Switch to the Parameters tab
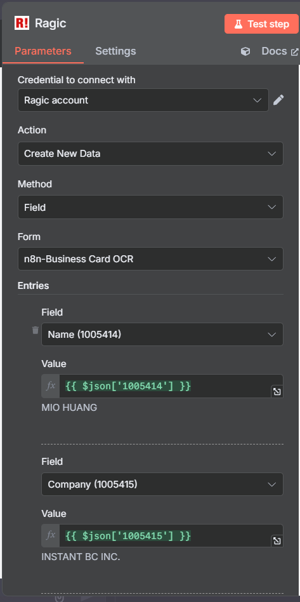Image resolution: width=300 pixels, height=602 pixels. (43, 51)
